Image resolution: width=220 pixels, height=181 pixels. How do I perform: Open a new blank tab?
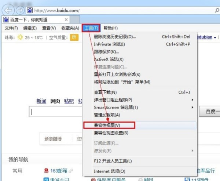coord(75,20)
